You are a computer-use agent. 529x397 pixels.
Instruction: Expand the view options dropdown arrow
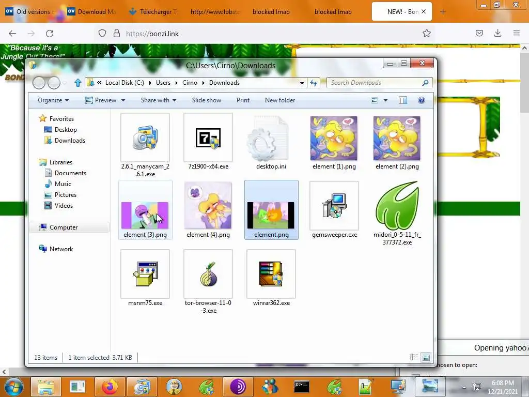point(385,100)
